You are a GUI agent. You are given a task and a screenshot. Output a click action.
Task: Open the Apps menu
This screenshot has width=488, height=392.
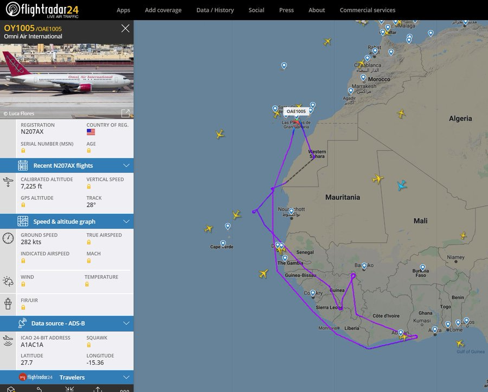point(123,10)
